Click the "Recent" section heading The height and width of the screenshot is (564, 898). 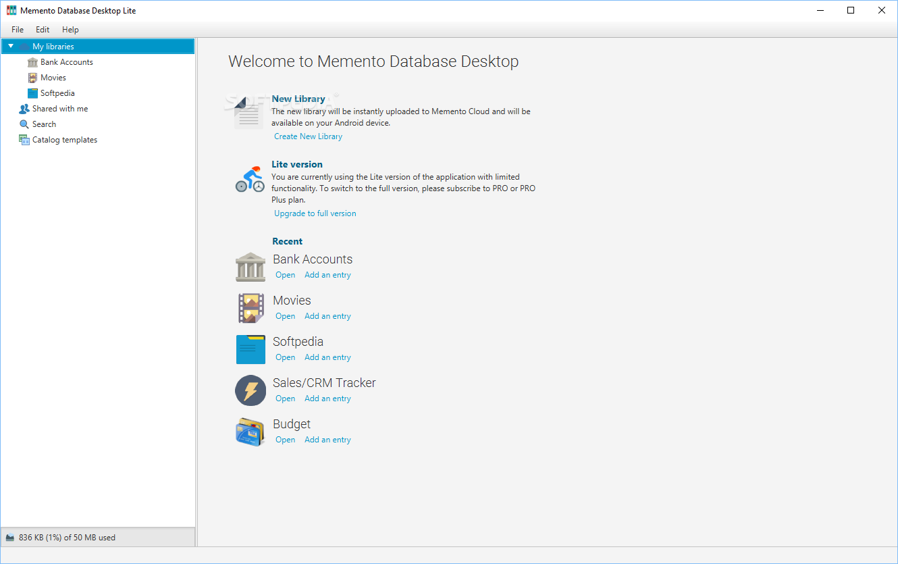coord(288,241)
